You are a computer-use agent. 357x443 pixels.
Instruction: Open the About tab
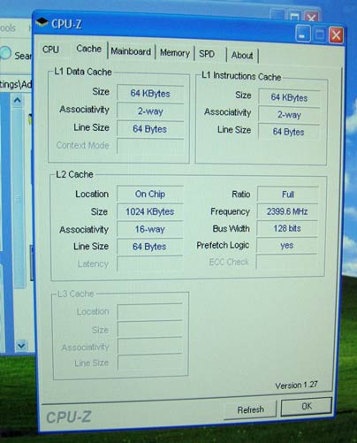click(x=242, y=55)
